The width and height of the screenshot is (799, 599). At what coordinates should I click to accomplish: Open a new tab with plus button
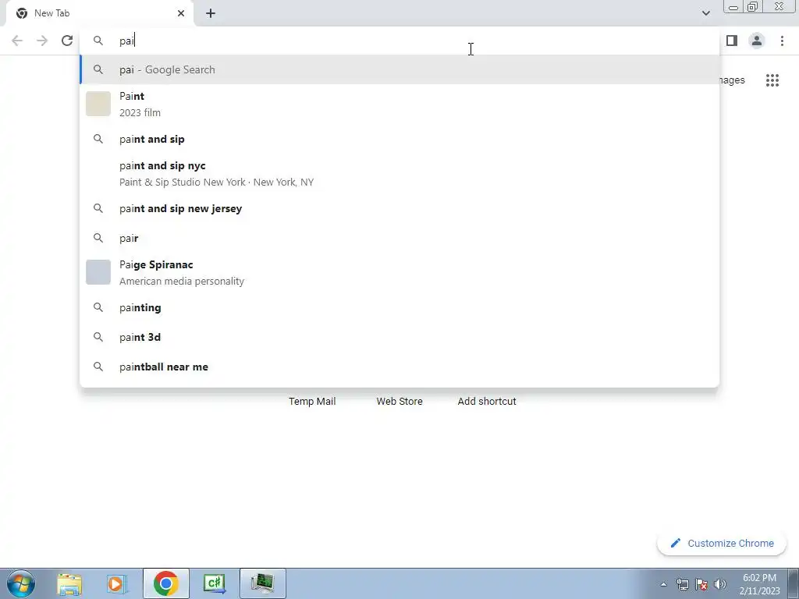(x=211, y=13)
